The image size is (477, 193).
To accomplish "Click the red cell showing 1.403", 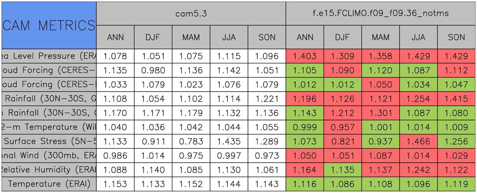I will pos(305,56).
